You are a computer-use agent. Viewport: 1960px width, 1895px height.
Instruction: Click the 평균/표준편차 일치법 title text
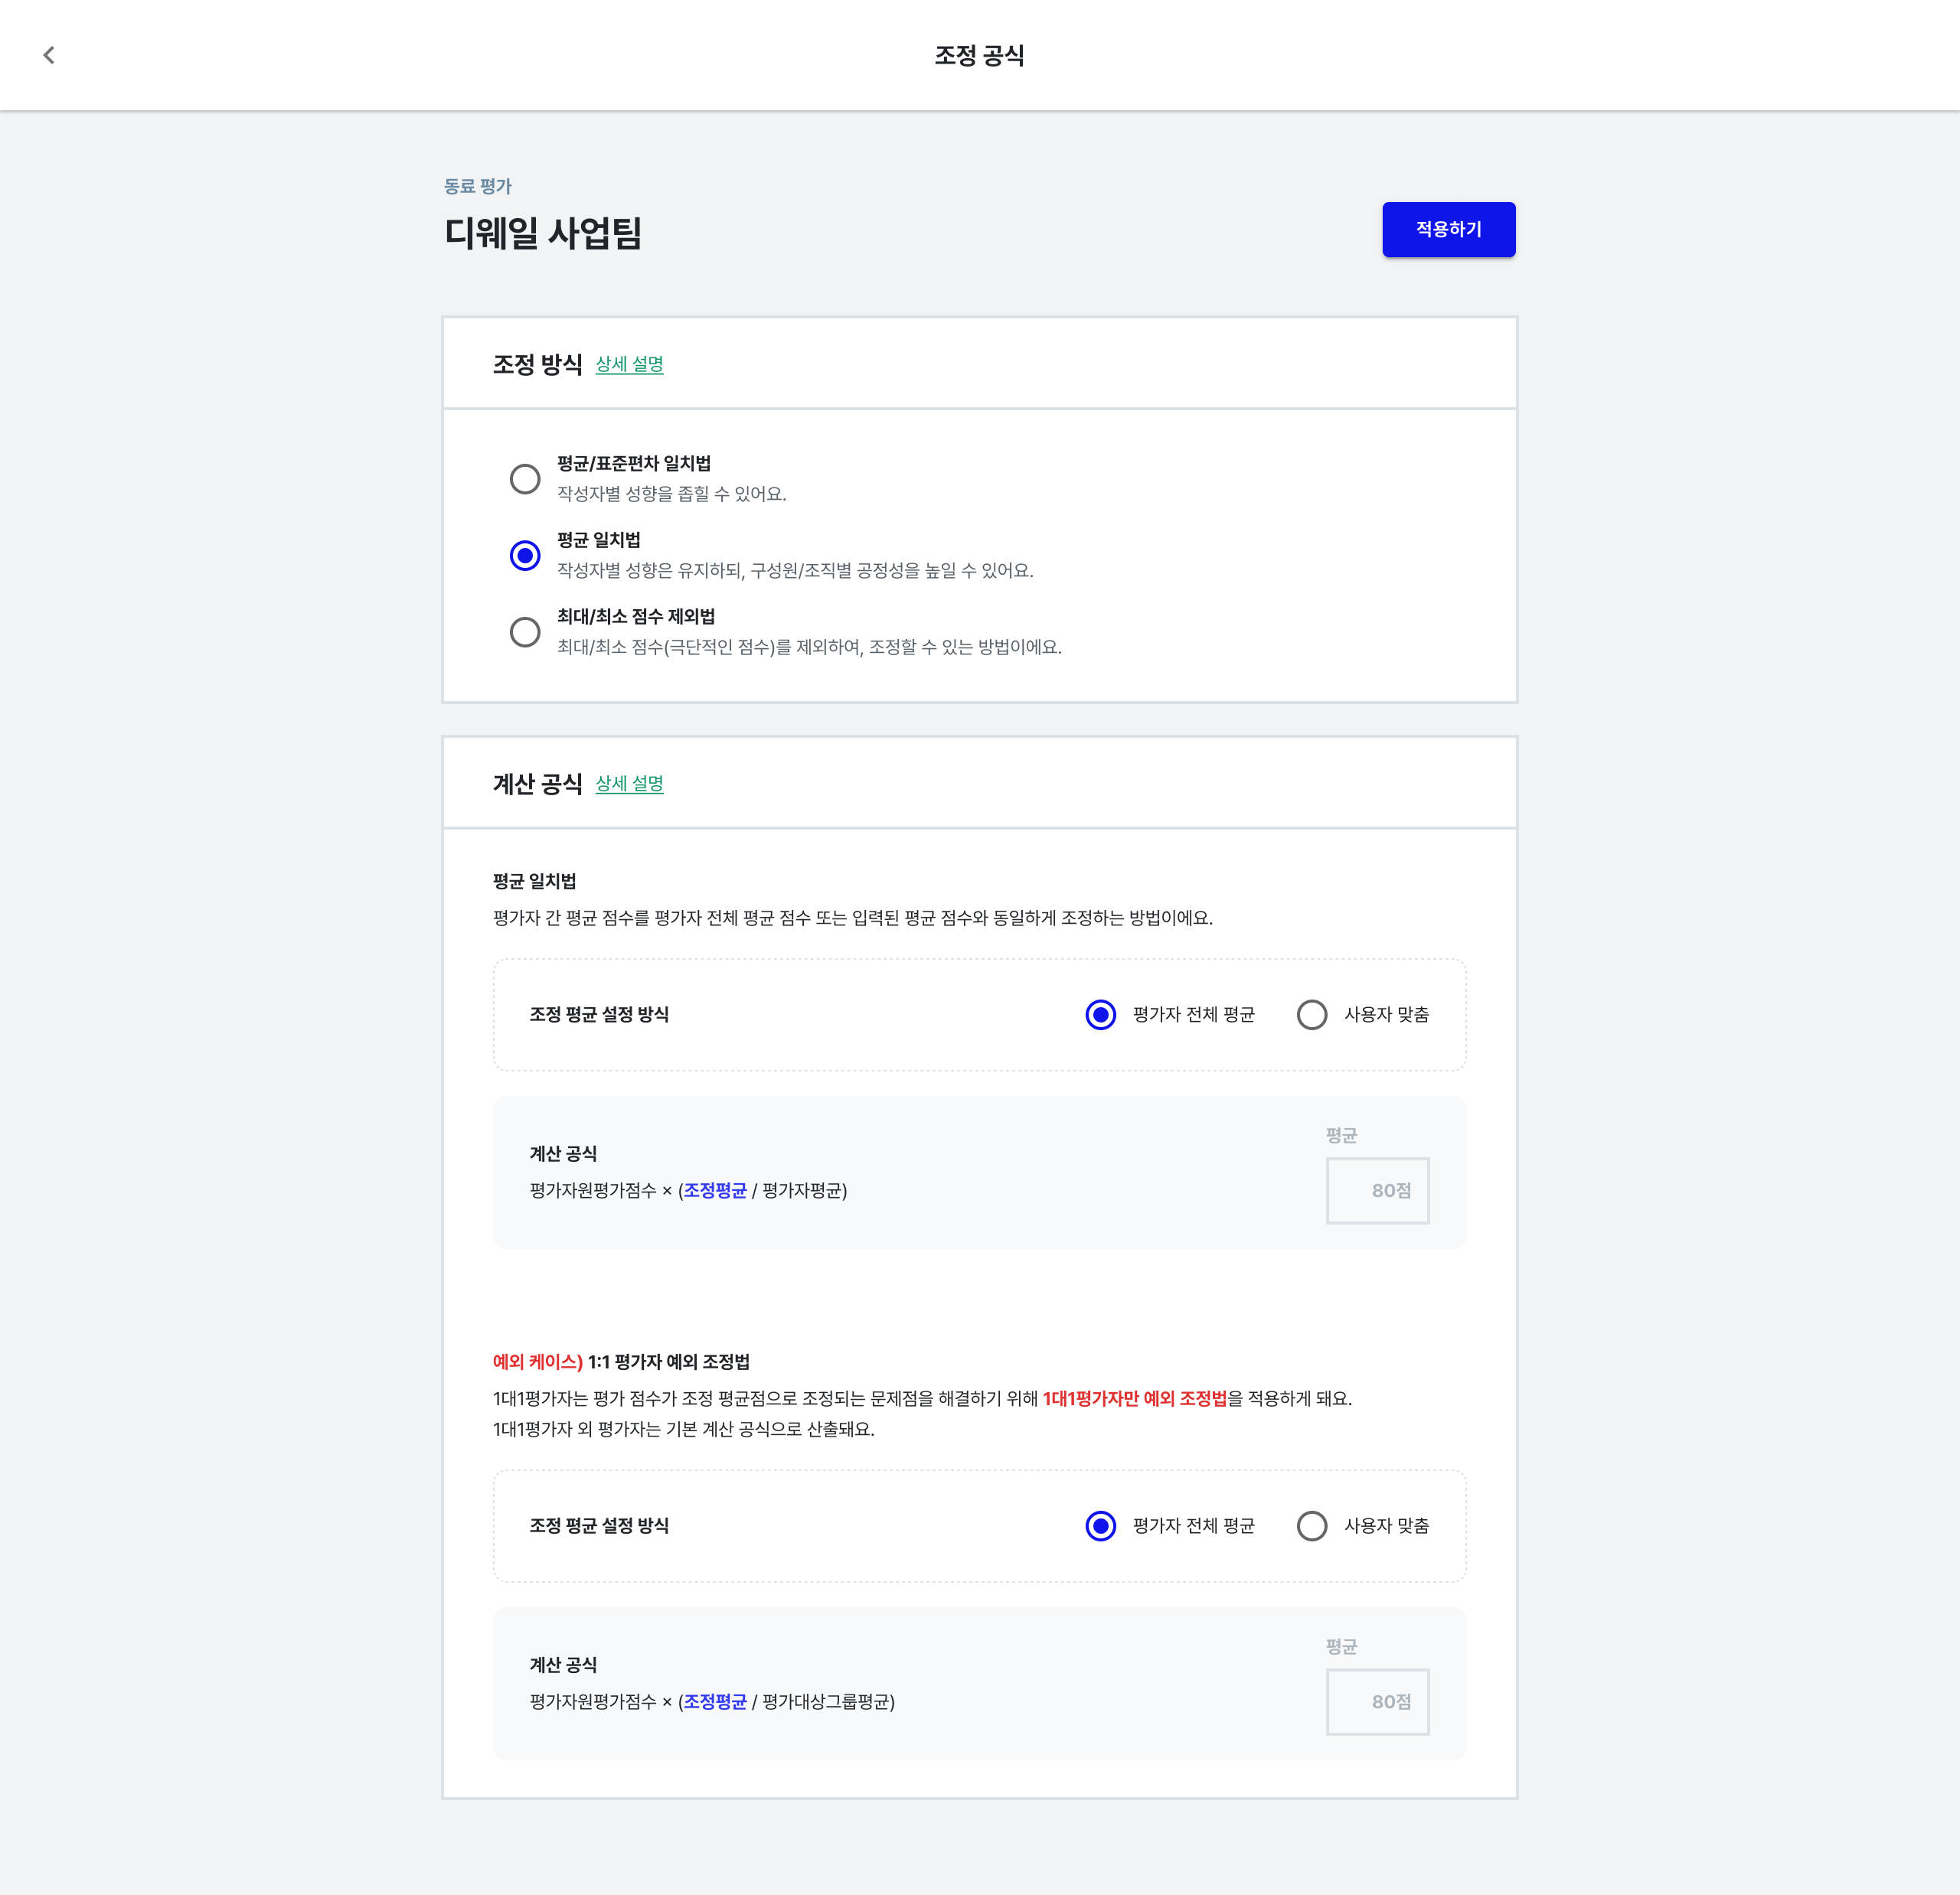pos(634,464)
